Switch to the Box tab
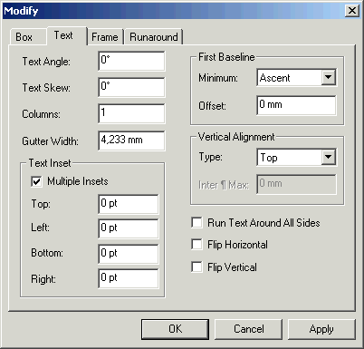 pyautogui.click(x=24, y=37)
